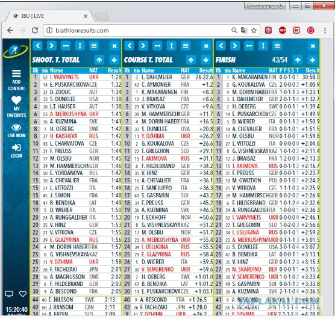Go to previous Course T. Total result with up arrow
Image resolution: width=335 pixels, height=319 pixels.
click(191, 60)
